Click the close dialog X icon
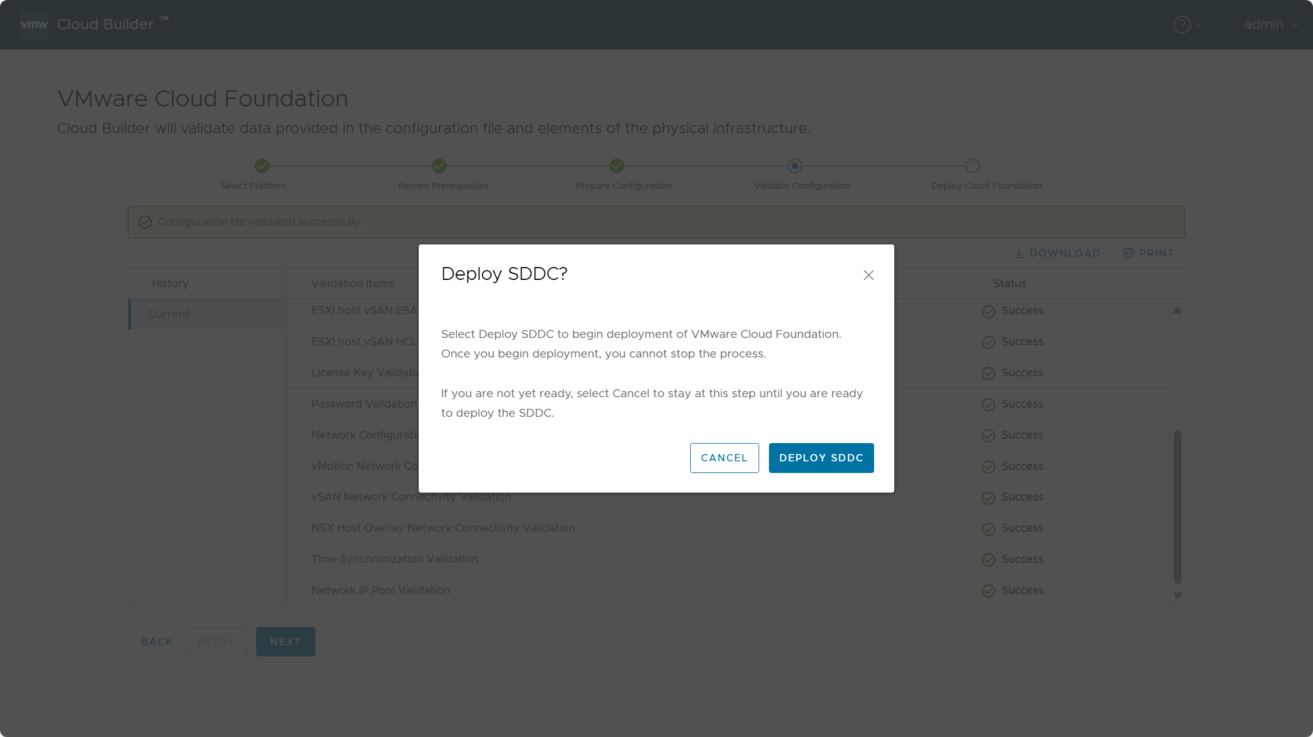 click(869, 274)
